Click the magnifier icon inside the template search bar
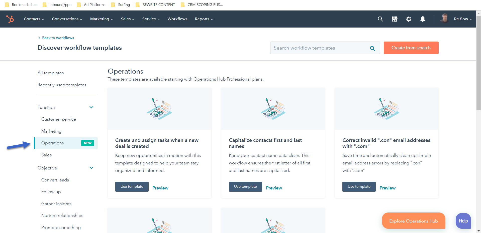The image size is (481, 233). coord(372,48)
